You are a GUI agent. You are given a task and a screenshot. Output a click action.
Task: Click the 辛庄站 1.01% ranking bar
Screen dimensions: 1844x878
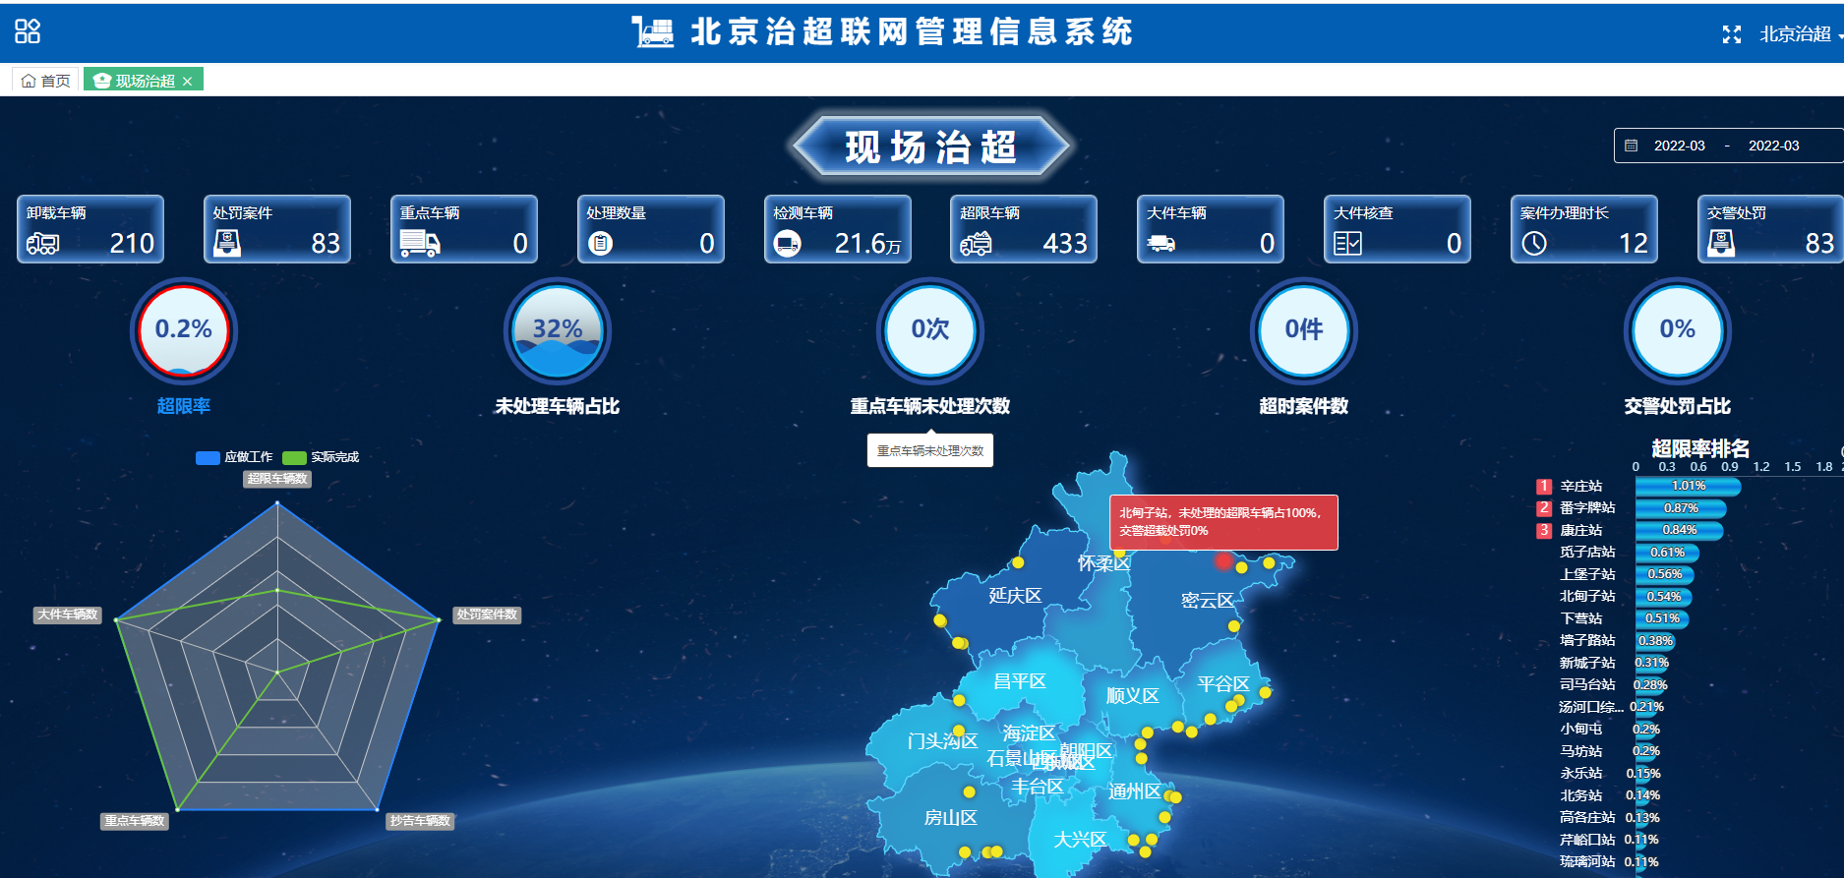[1688, 486]
